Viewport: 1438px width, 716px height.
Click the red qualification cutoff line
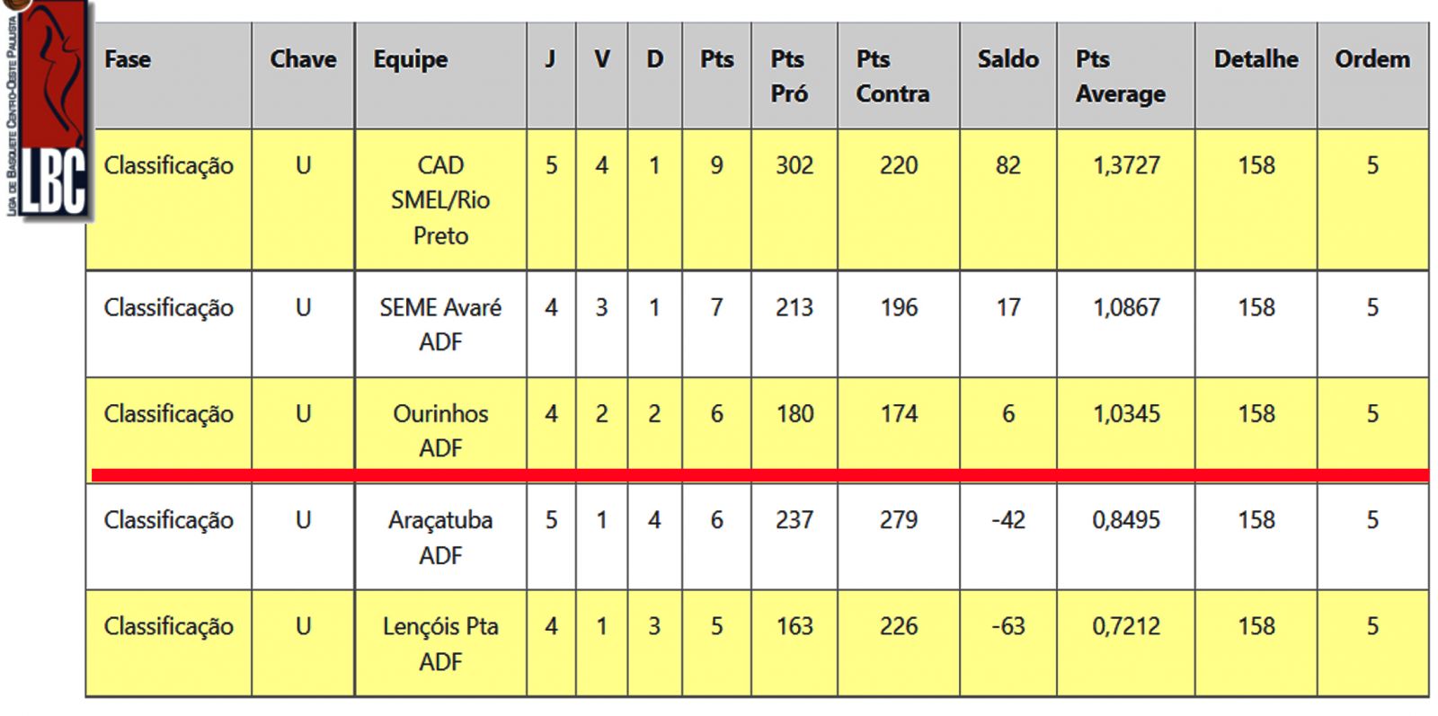pyautogui.click(x=759, y=474)
